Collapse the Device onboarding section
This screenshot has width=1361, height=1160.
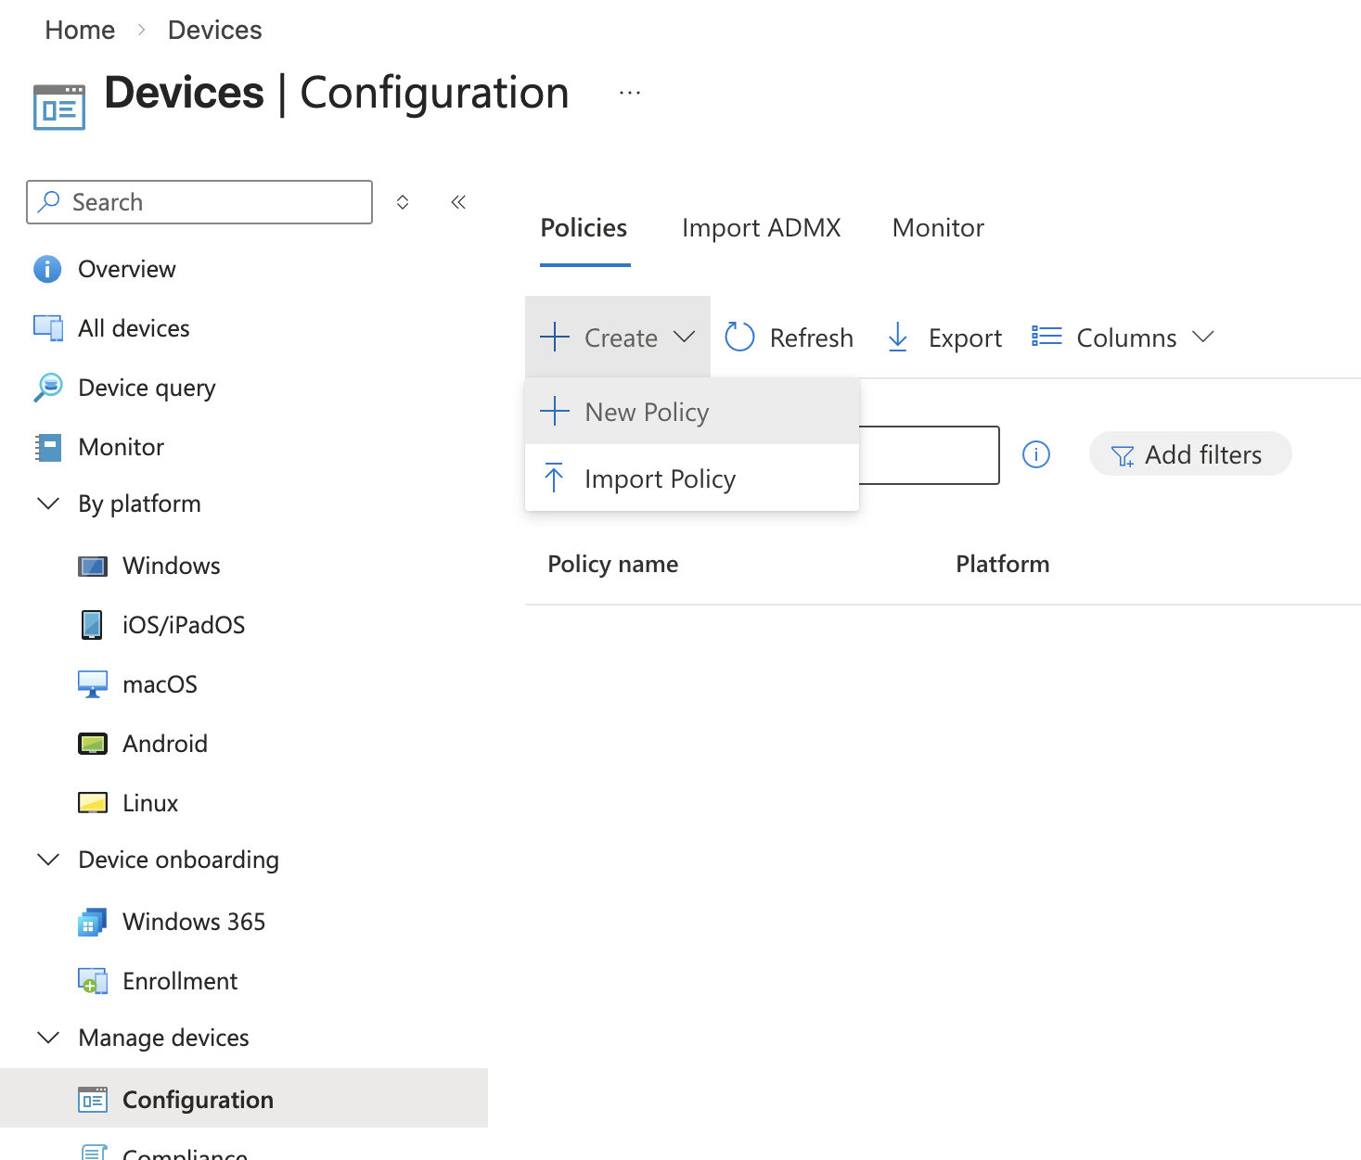coord(48,860)
